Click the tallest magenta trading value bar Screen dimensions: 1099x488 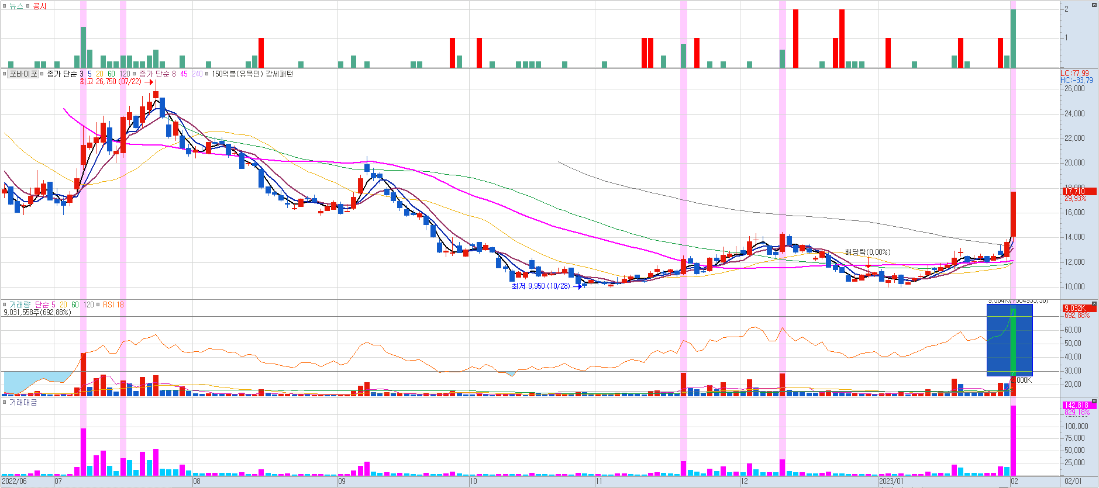coord(1013,441)
